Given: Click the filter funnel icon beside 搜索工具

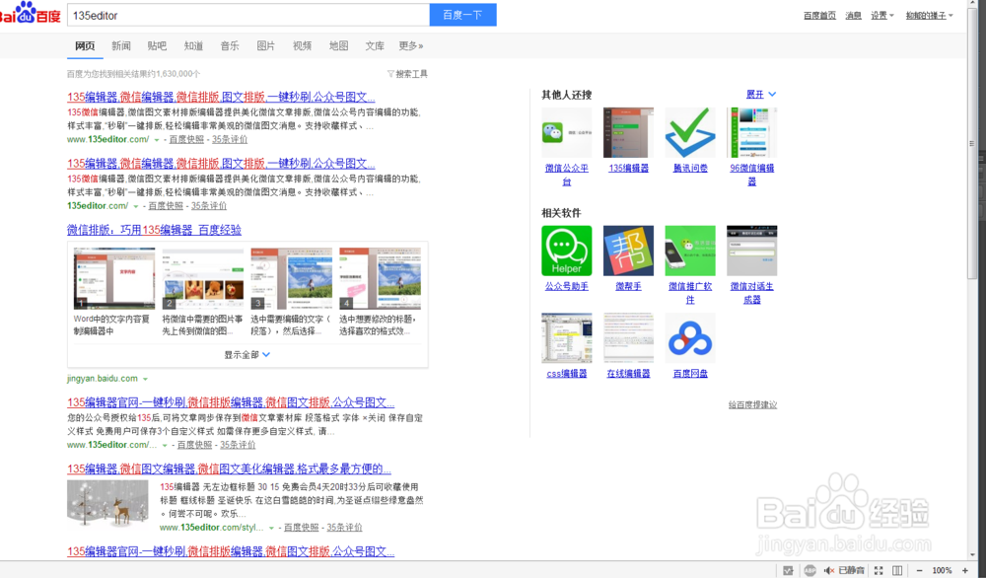Looking at the screenshot, I should tap(390, 74).
